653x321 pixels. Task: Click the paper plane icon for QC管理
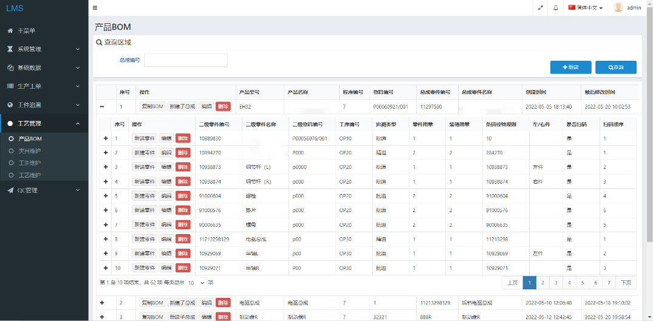pyautogui.click(x=10, y=190)
